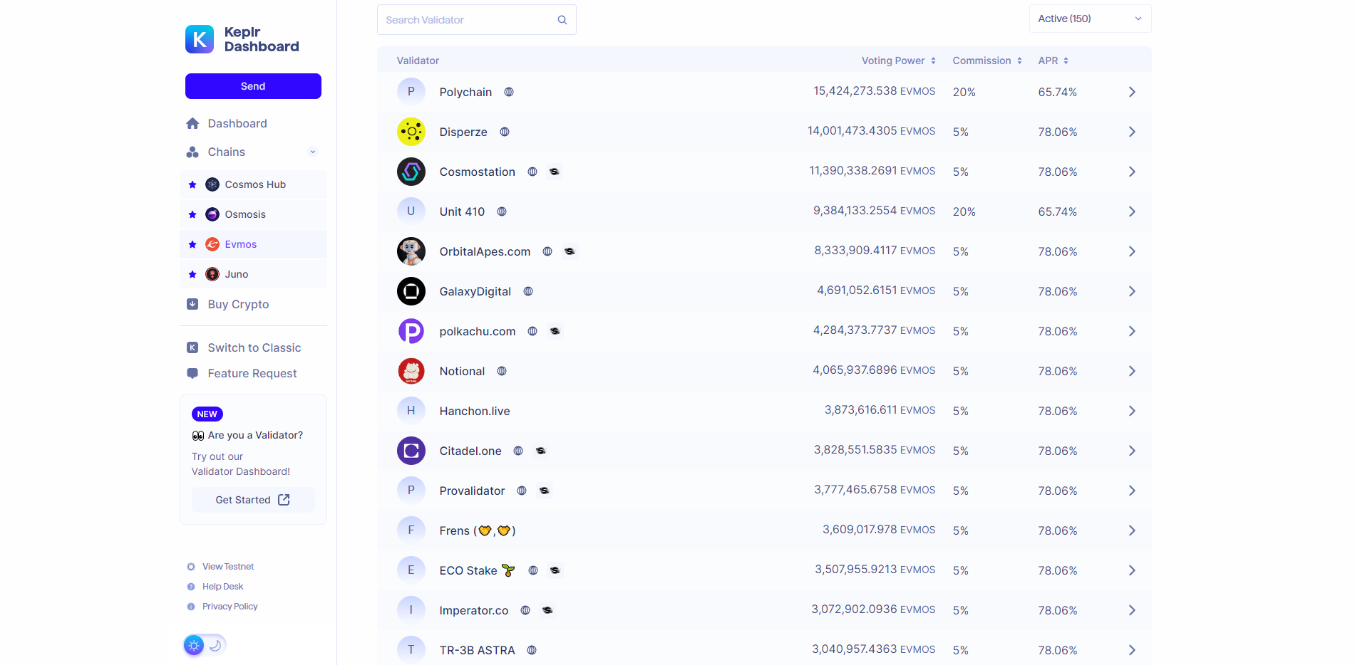Image resolution: width=1355 pixels, height=665 pixels.
Task: Open the Help Desk link
Action: point(222,587)
